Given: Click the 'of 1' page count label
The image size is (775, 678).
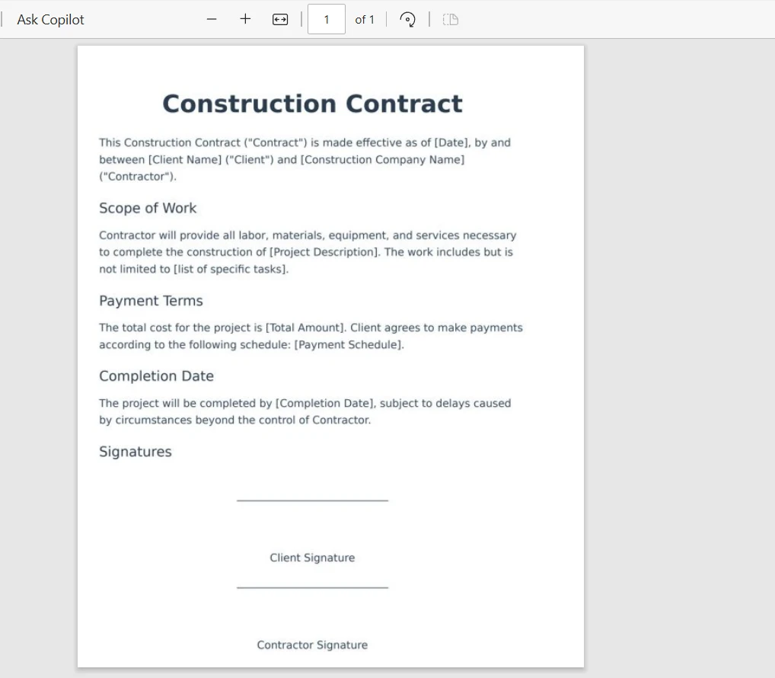Looking at the screenshot, I should coord(365,20).
